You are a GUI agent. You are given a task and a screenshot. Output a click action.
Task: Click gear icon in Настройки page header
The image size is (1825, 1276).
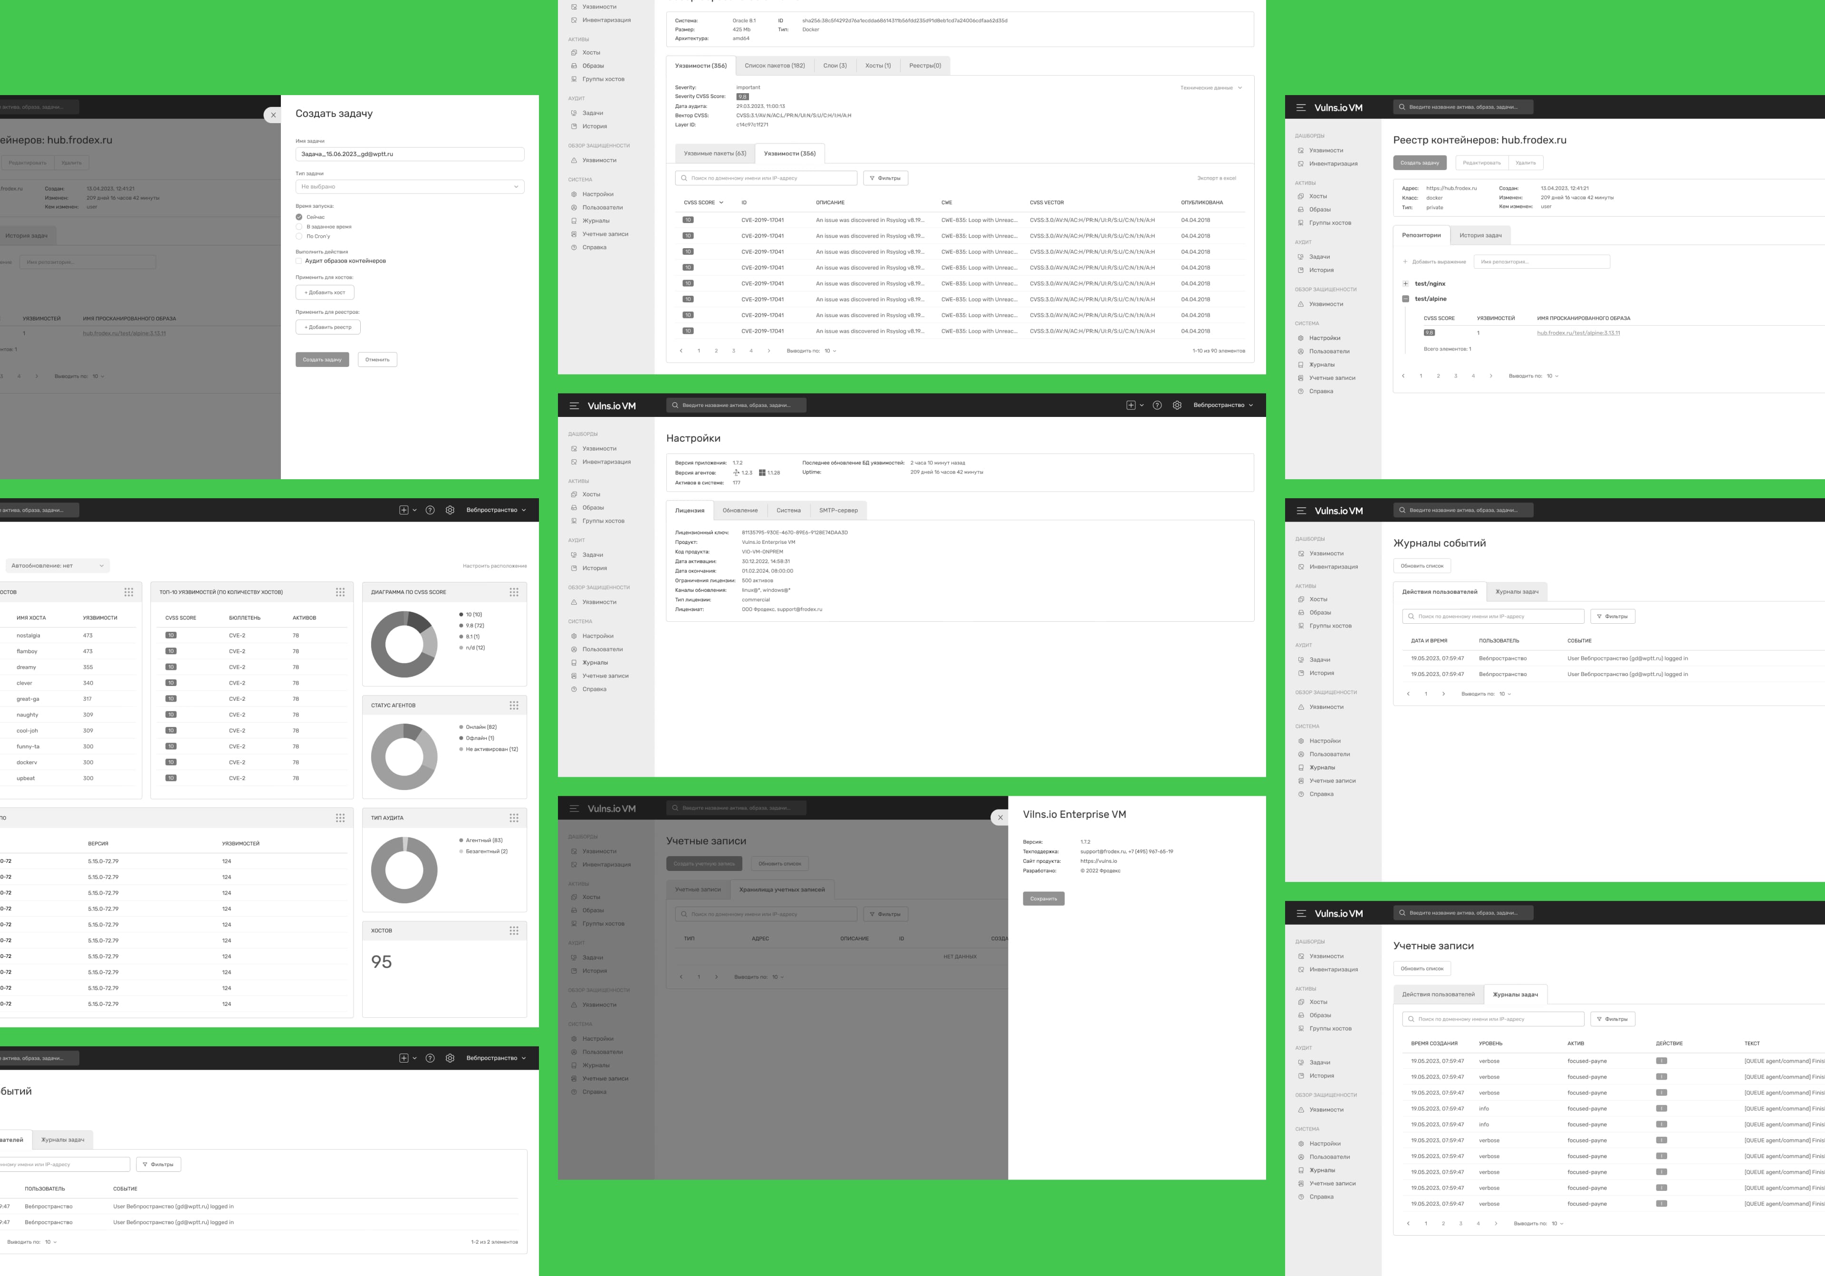pyautogui.click(x=1176, y=406)
